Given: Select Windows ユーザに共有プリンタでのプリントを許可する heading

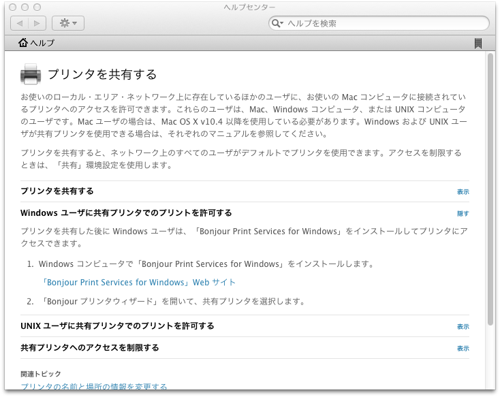Looking at the screenshot, I should [126, 212].
